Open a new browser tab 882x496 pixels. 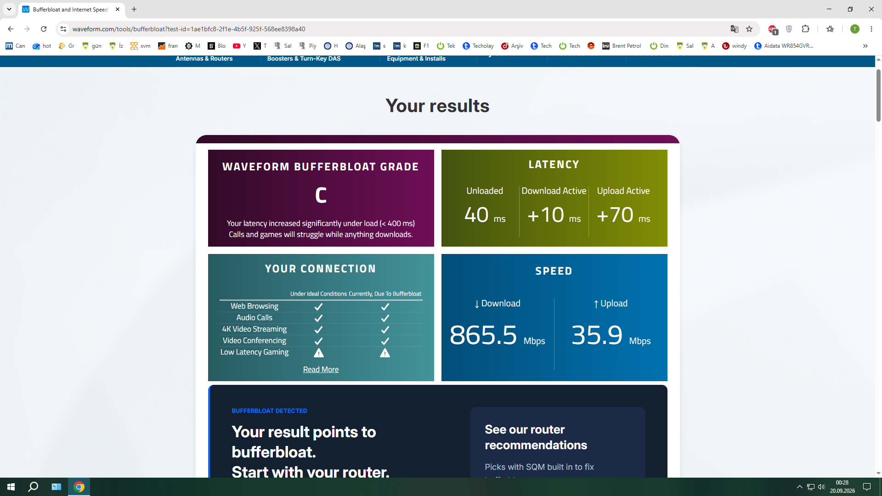(134, 9)
